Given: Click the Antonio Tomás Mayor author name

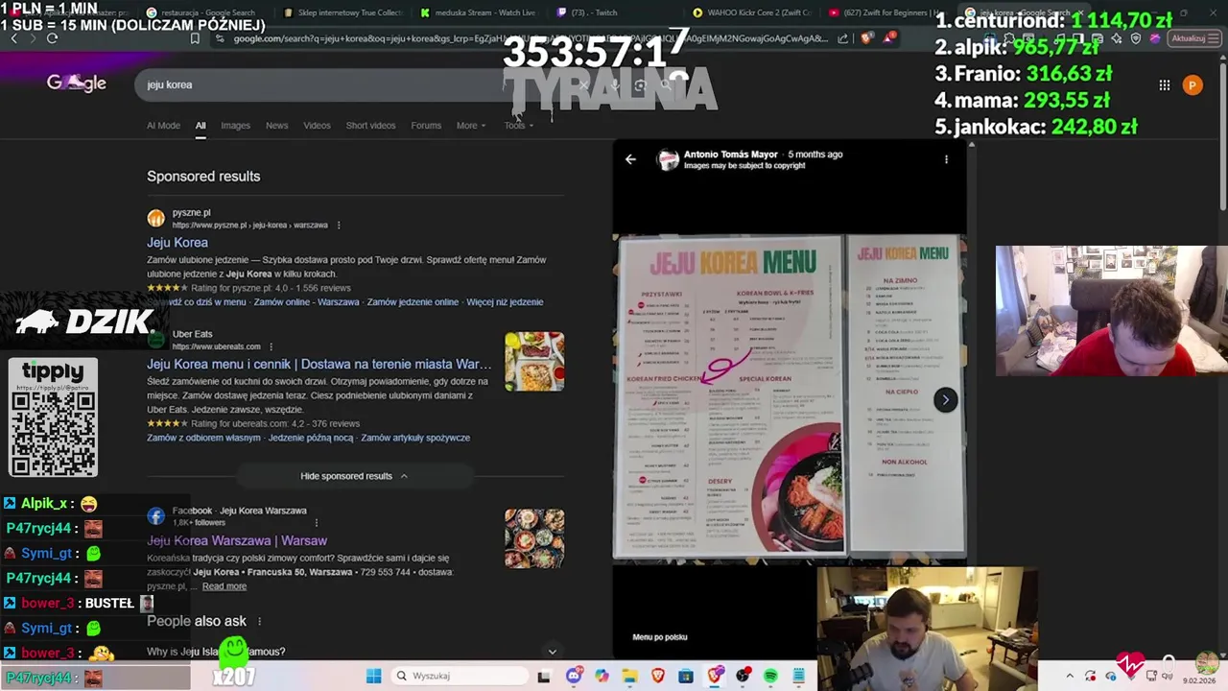Looking at the screenshot, I should coord(730,155).
